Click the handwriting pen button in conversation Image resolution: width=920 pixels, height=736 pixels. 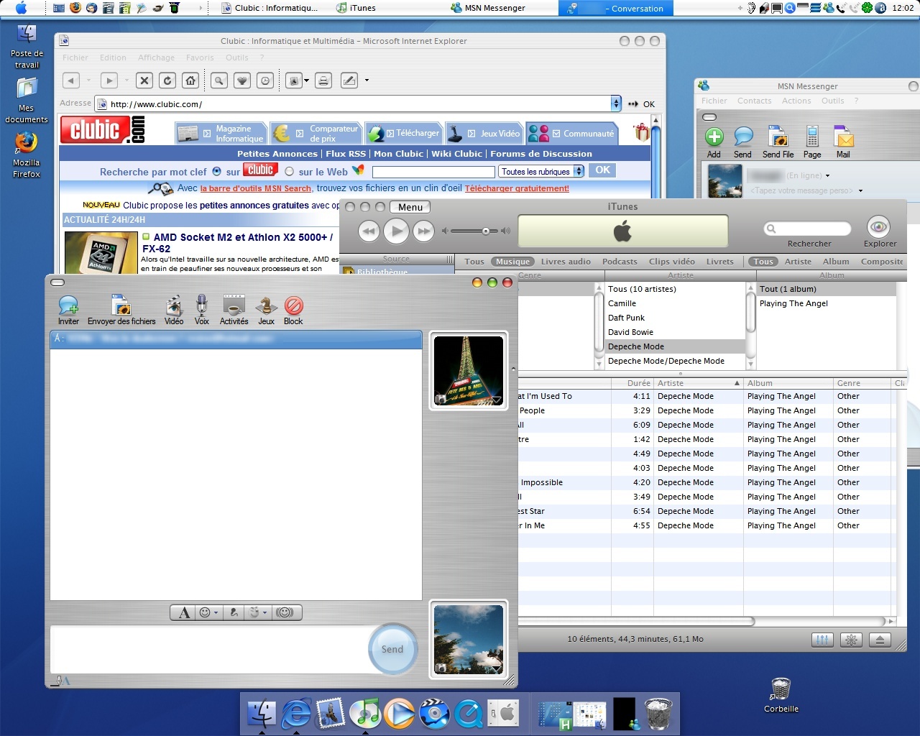(234, 612)
